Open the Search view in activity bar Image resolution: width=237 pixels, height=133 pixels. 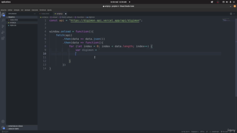coord(3,20)
